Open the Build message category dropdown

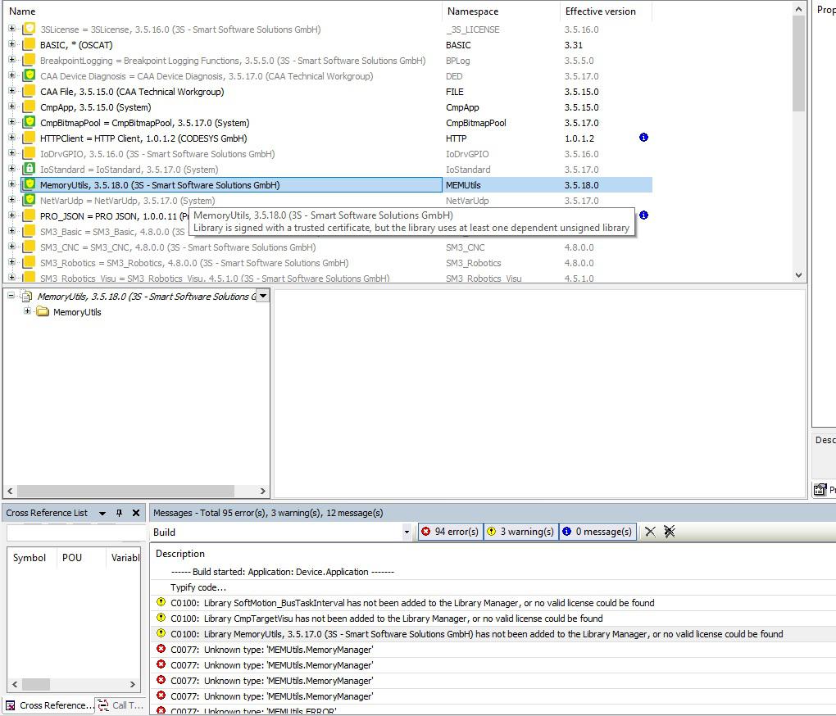click(407, 532)
